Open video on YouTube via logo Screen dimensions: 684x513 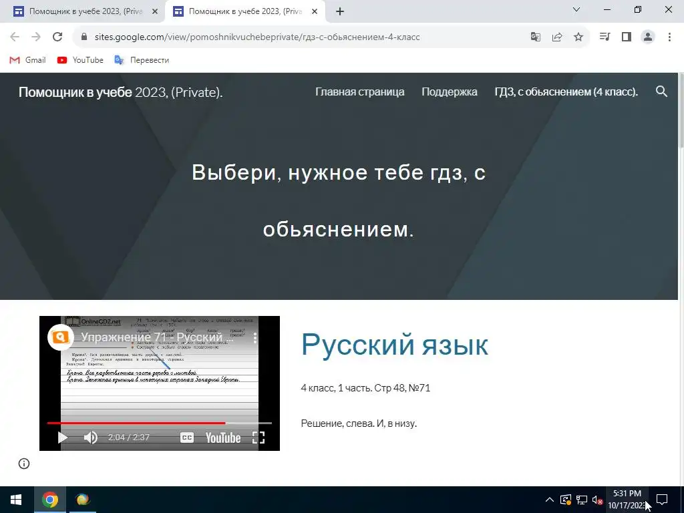[x=223, y=437]
